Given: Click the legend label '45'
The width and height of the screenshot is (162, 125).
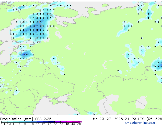Looking at the screenshot, I should pyautogui.click(x=73, y=124).
